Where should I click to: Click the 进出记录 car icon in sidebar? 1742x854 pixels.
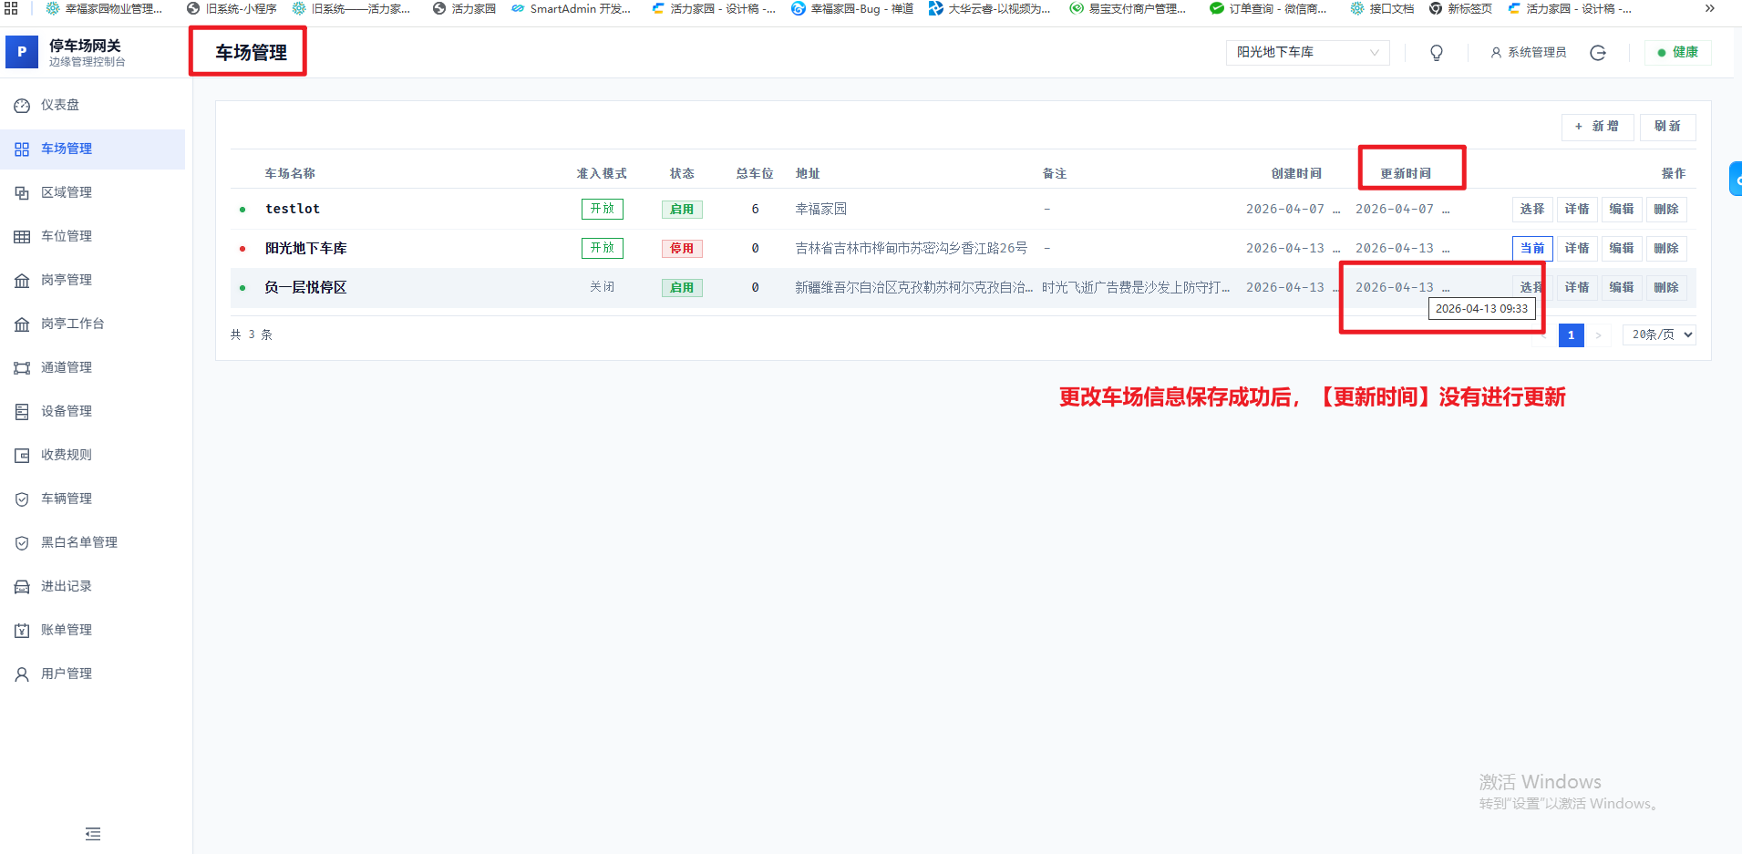(22, 587)
